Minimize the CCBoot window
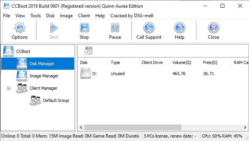 pos(205,6)
